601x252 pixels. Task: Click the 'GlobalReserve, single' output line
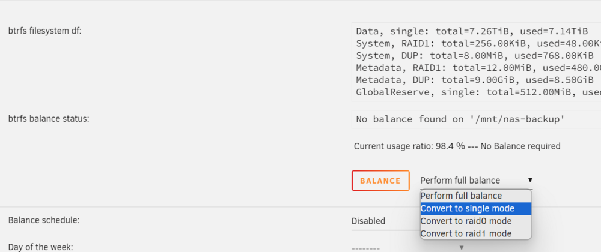(x=478, y=92)
